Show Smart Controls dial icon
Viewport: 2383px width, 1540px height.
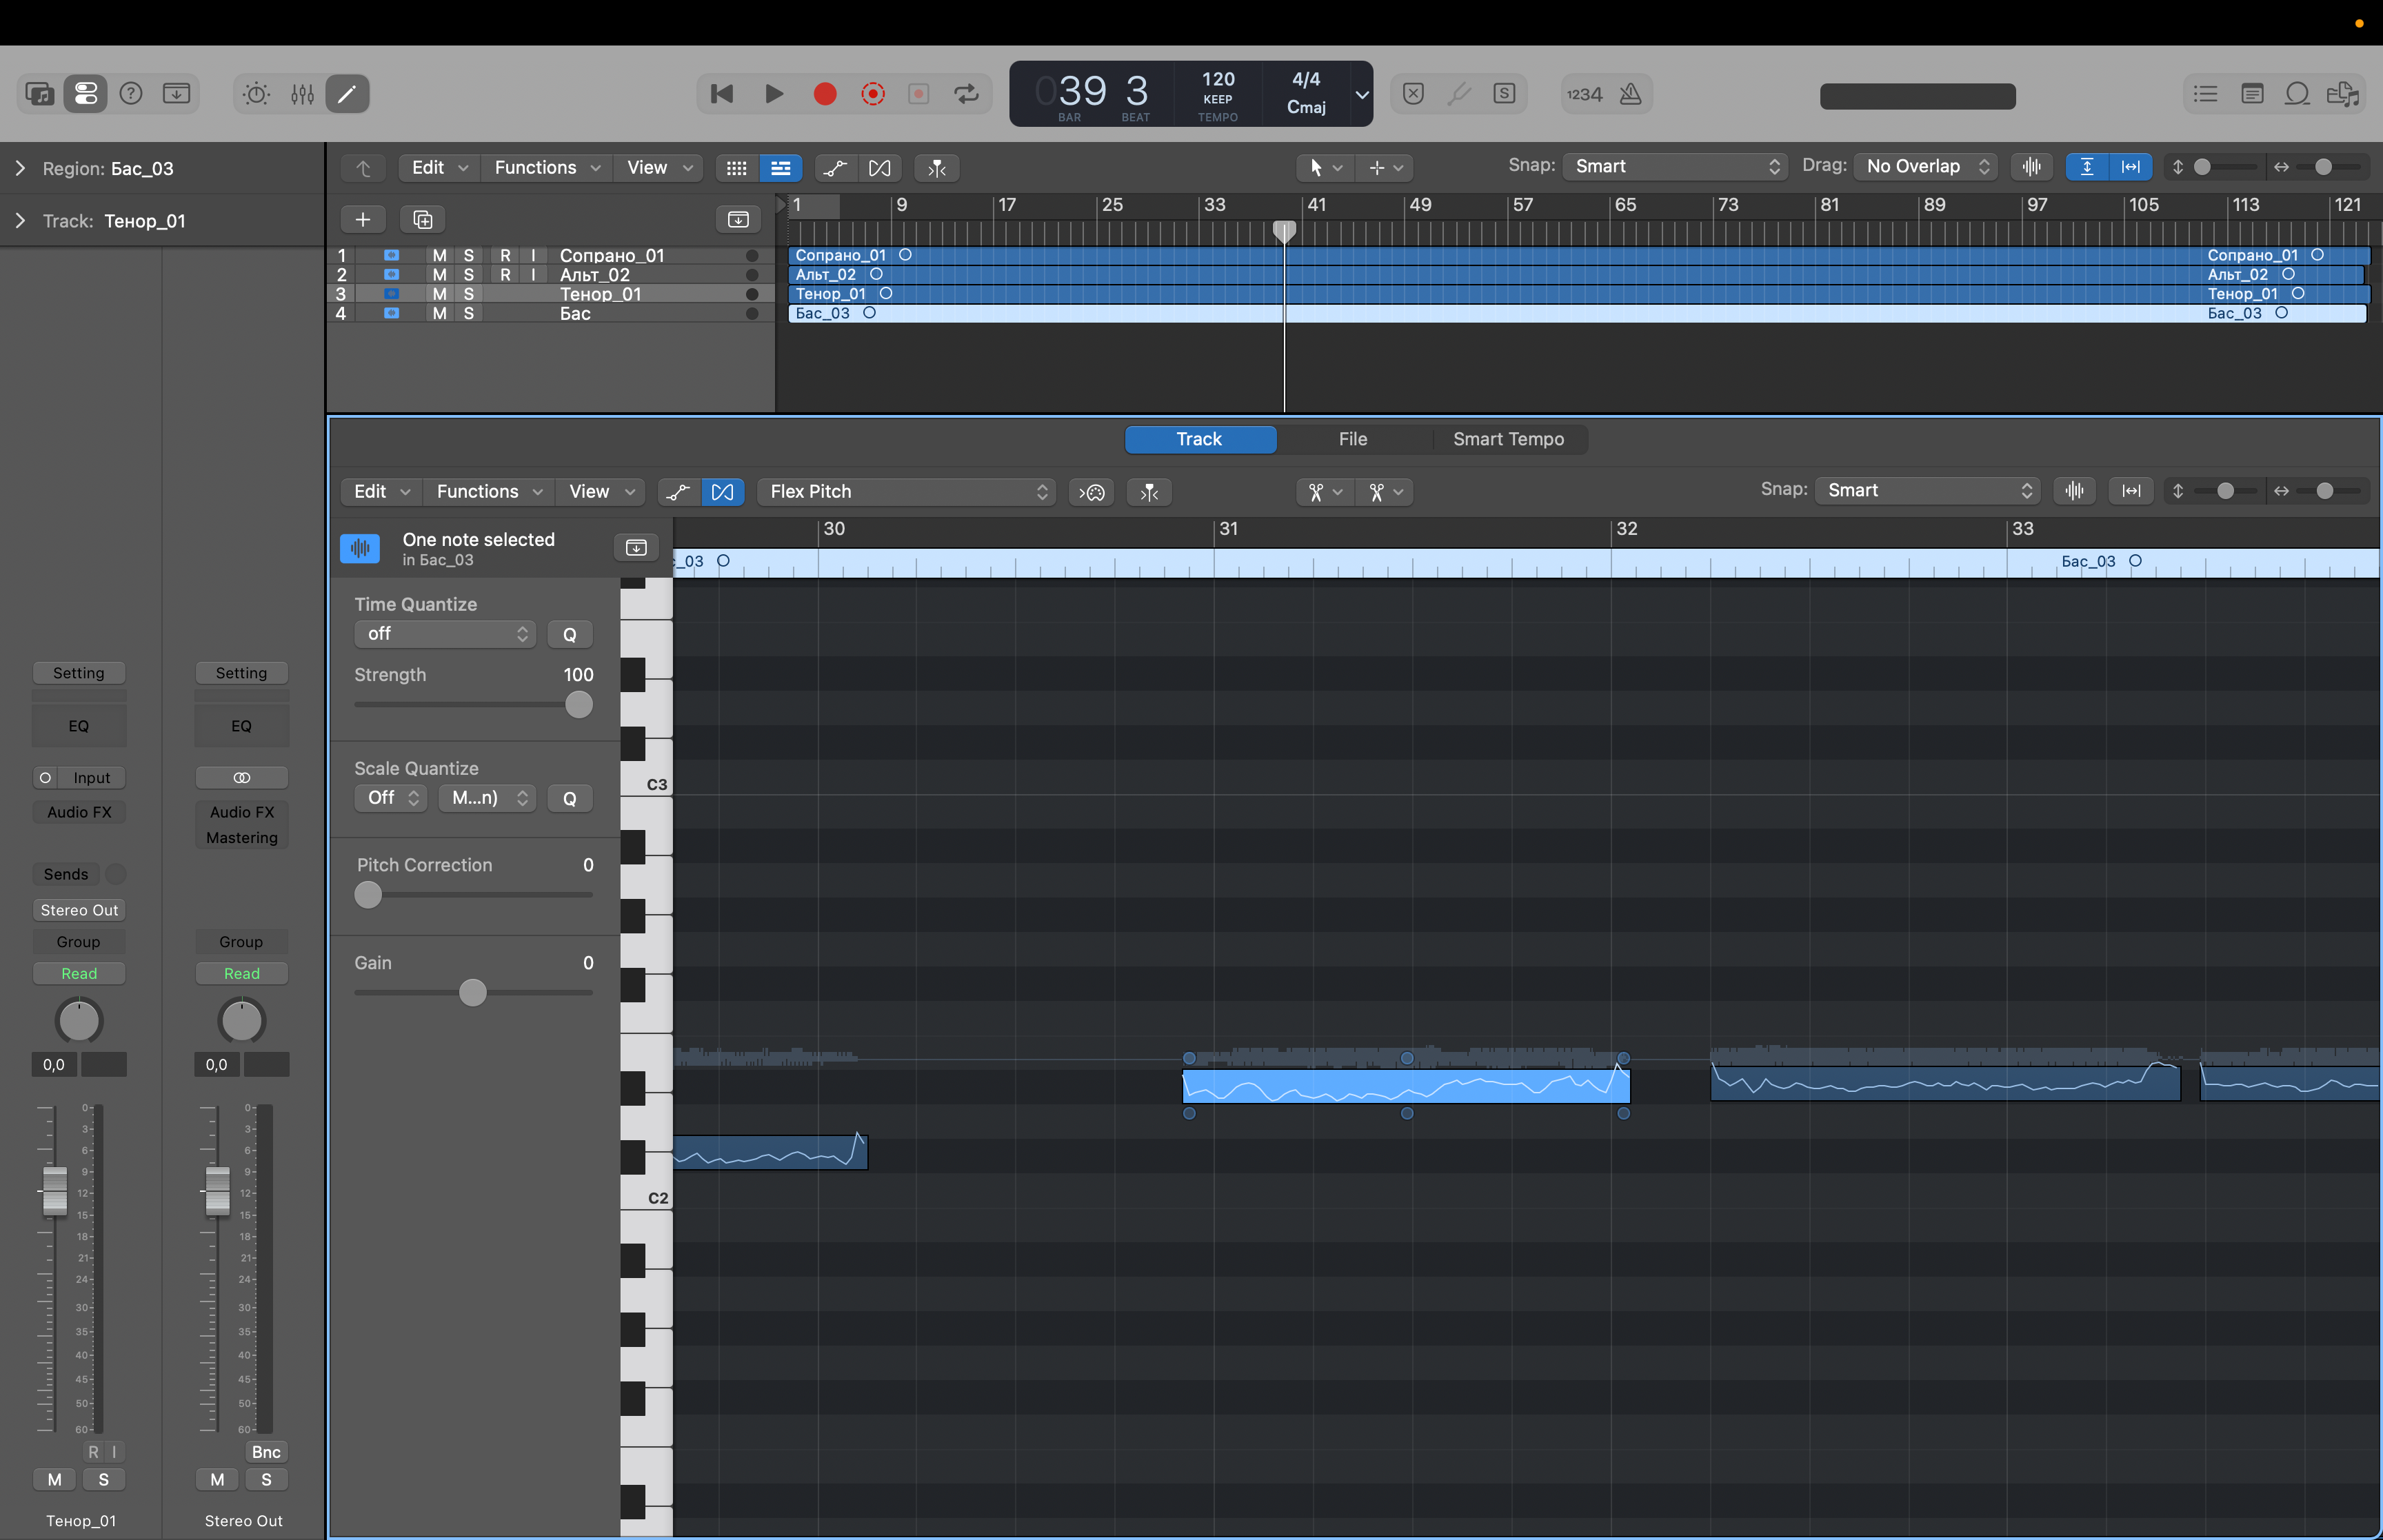[x=256, y=94]
